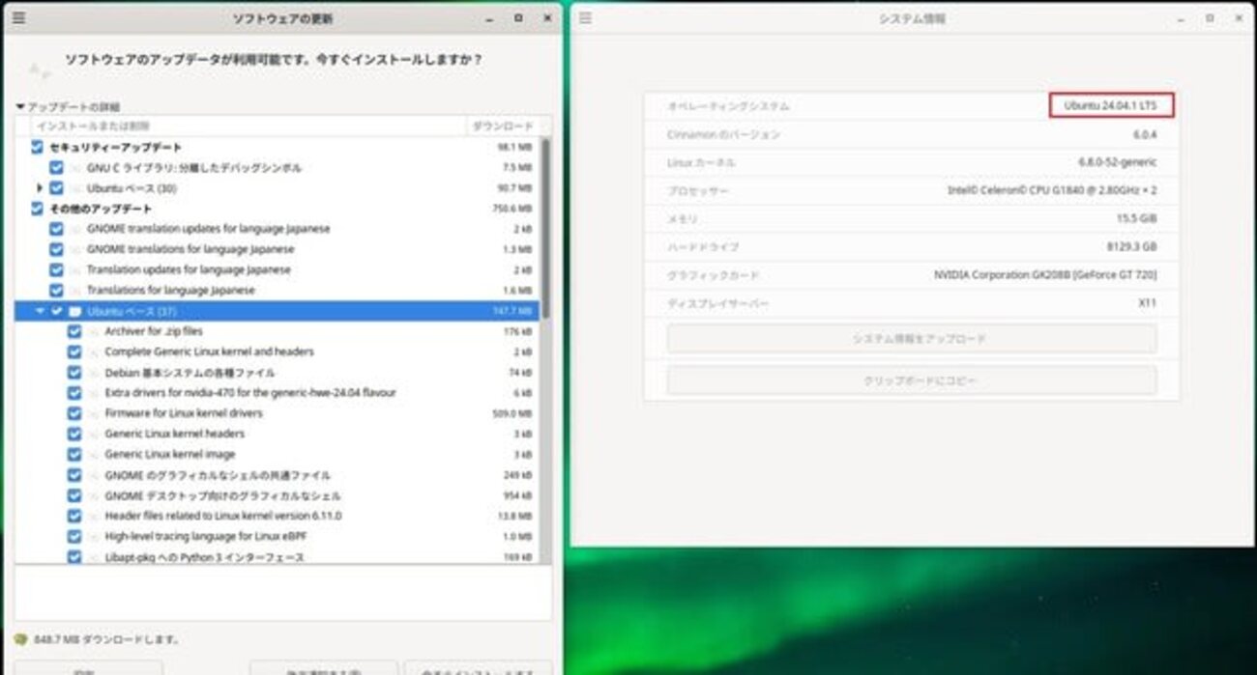Select the GNOME デスクトップ向けのグラフィカルなシェル row
This screenshot has width=1257, height=675.
pyautogui.click(x=277, y=495)
